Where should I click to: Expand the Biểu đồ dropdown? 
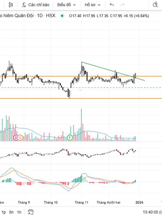tap(66, 5)
